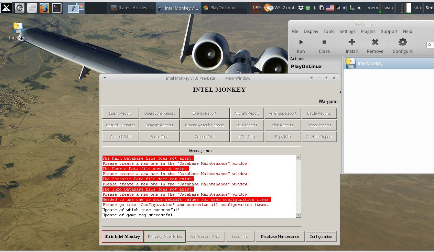Open the network signal tray icon
Image resolution: width=434 pixels, height=252 pixels.
point(338,8)
